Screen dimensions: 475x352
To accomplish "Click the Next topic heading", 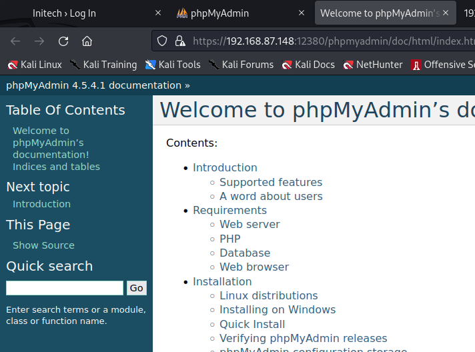I will 38,187.
